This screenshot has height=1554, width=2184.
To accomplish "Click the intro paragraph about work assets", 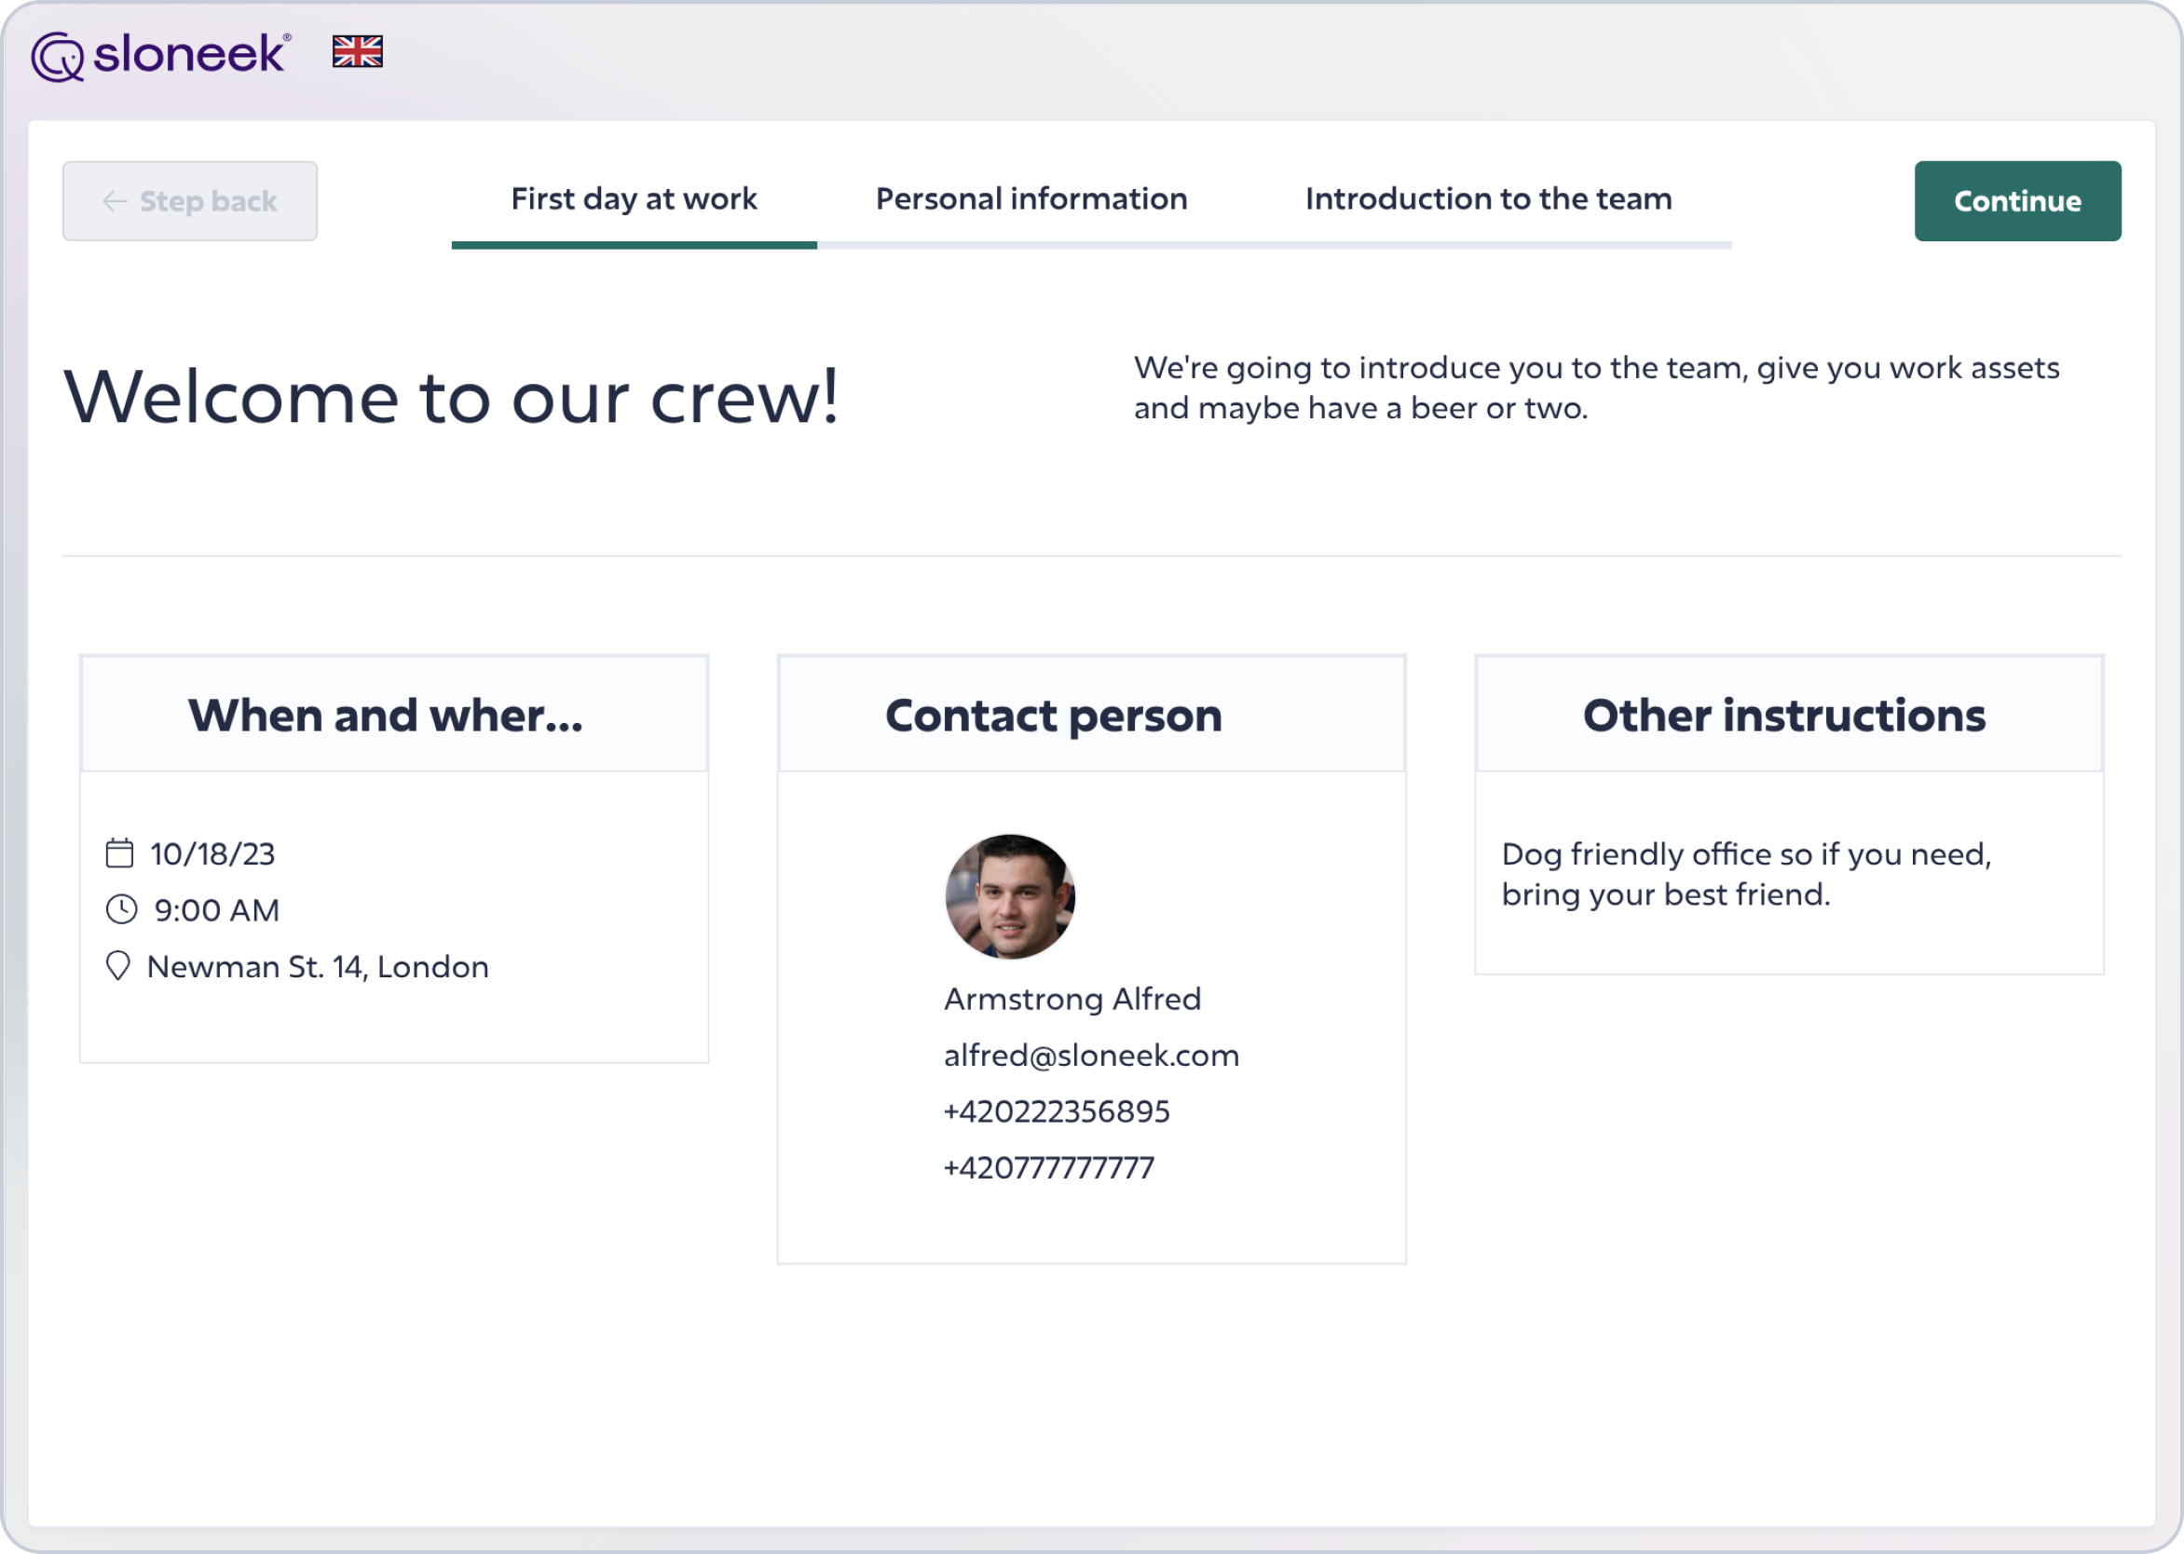I will 1596,388.
